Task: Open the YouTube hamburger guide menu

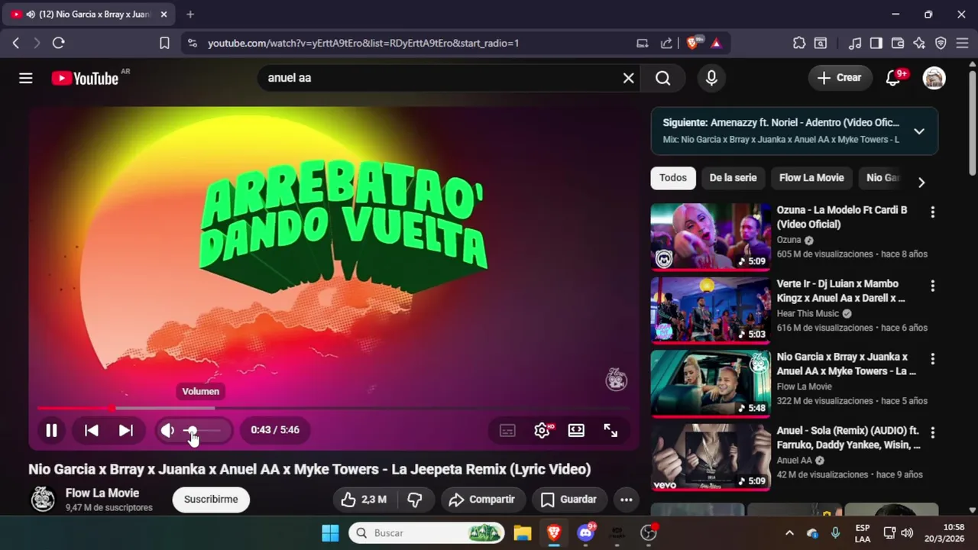Action: click(x=26, y=78)
